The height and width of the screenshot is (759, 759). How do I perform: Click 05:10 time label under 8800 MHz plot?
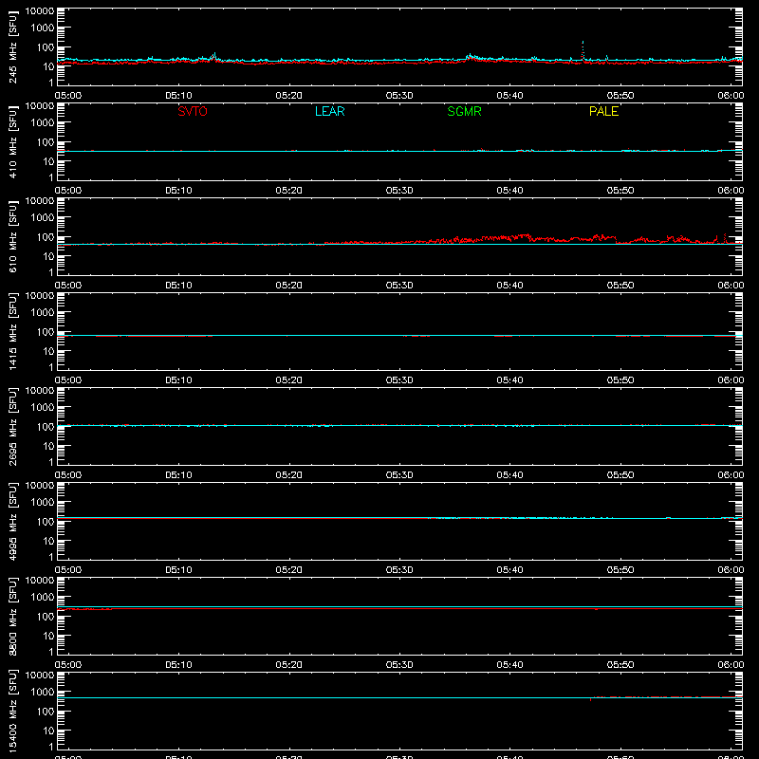coord(178,665)
